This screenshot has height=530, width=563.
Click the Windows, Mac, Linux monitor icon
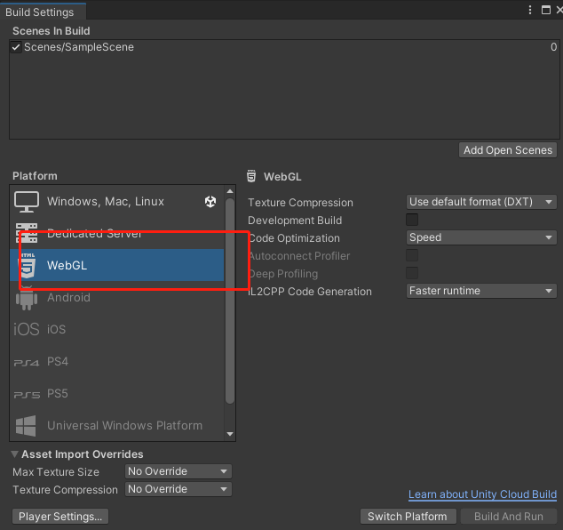(x=27, y=202)
